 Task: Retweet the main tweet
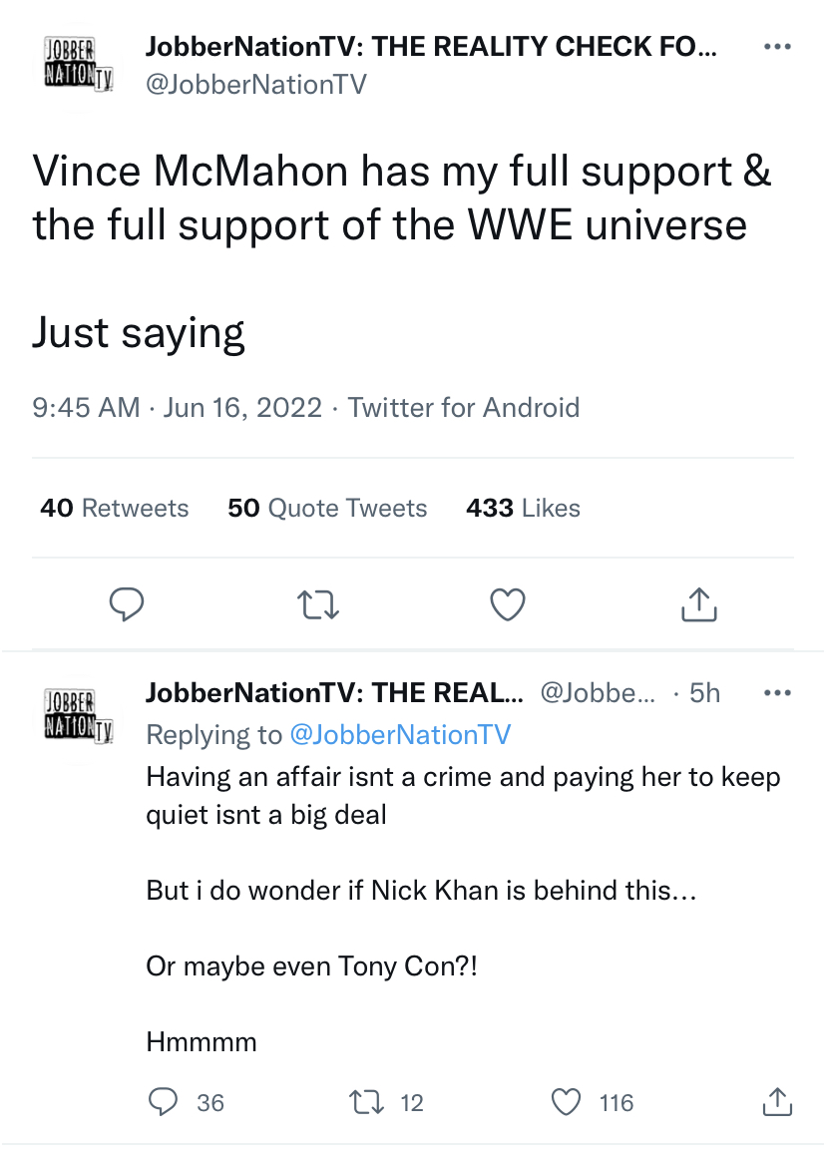pyautogui.click(x=318, y=604)
